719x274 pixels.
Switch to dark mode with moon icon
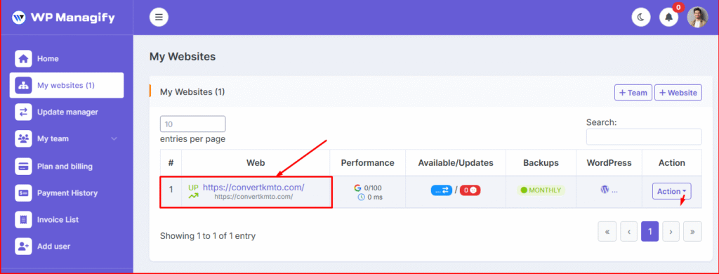(641, 18)
